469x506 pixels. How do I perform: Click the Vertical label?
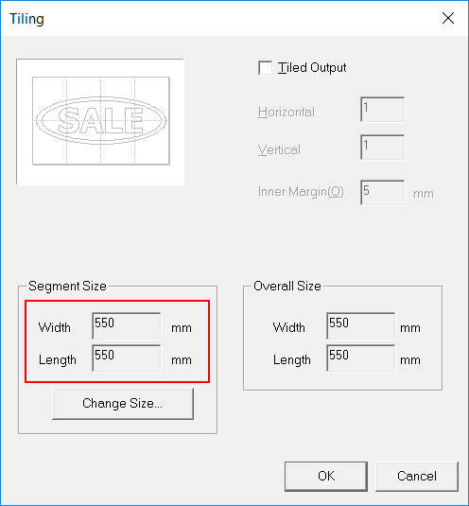click(279, 149)
